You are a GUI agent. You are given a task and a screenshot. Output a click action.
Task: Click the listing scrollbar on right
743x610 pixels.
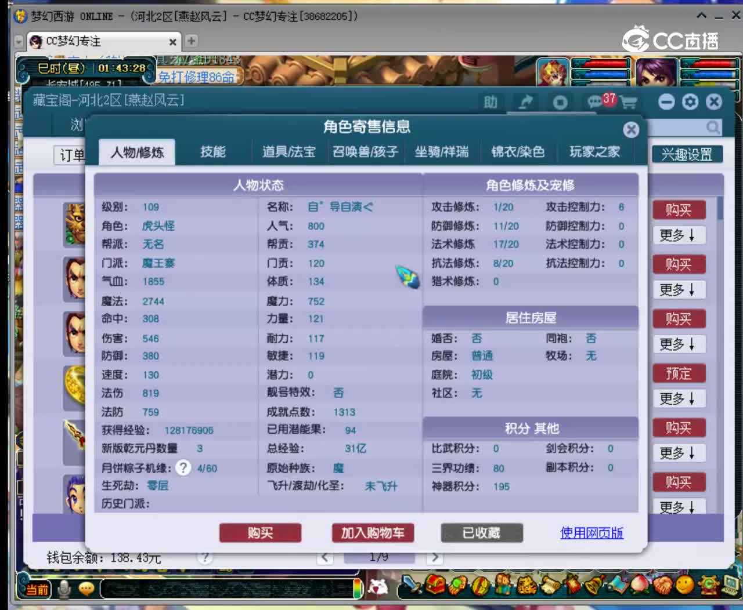click(720, 209)
